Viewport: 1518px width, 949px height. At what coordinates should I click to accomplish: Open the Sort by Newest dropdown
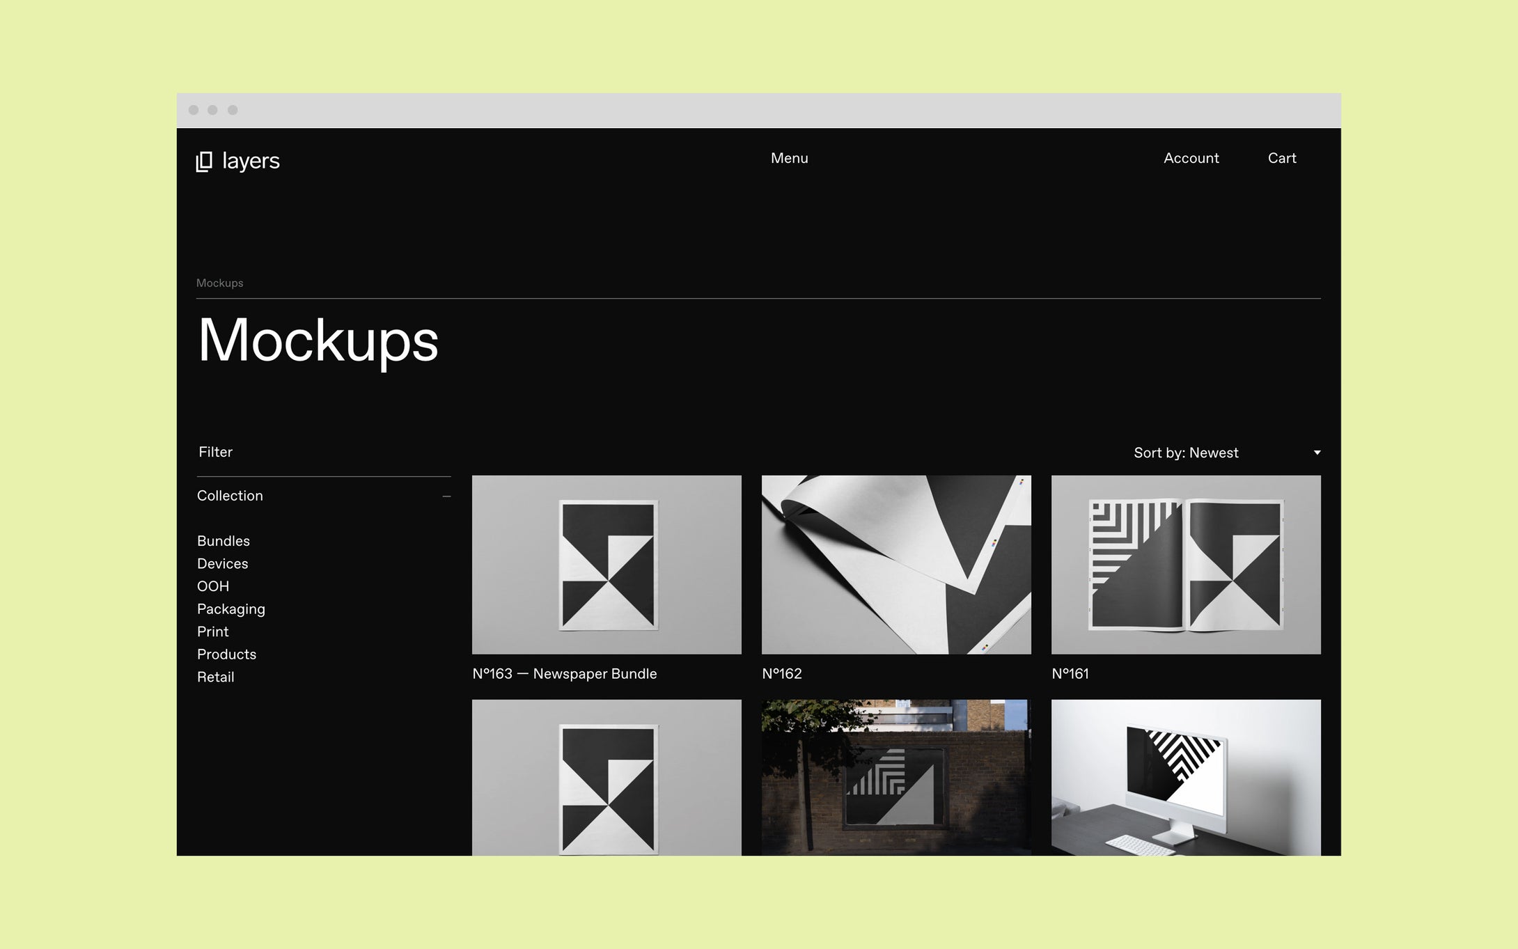[1226, 453]
